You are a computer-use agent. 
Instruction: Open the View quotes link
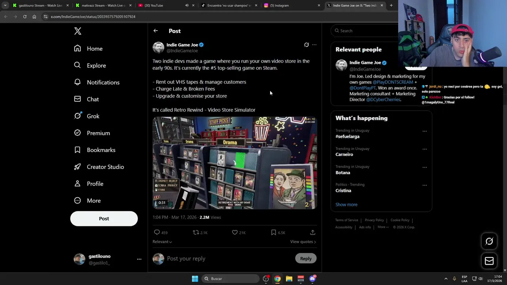[303, 241]
